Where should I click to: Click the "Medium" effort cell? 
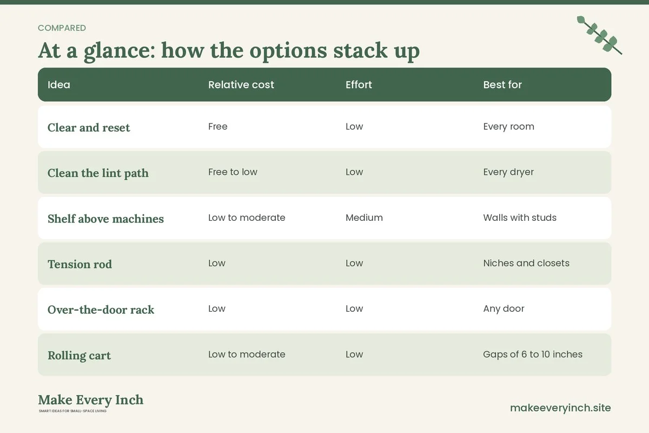tap(364, 218)
